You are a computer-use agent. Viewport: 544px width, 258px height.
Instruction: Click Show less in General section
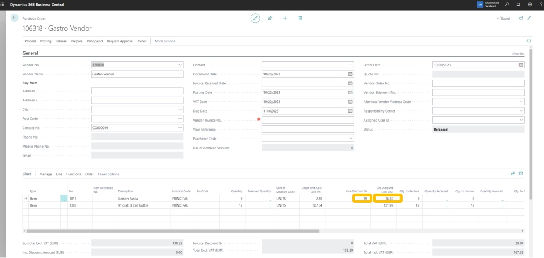(518, 54)
